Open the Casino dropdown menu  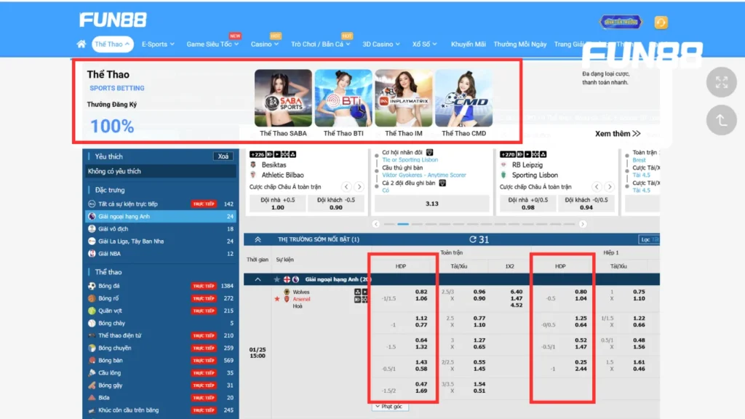pos(262,44)
